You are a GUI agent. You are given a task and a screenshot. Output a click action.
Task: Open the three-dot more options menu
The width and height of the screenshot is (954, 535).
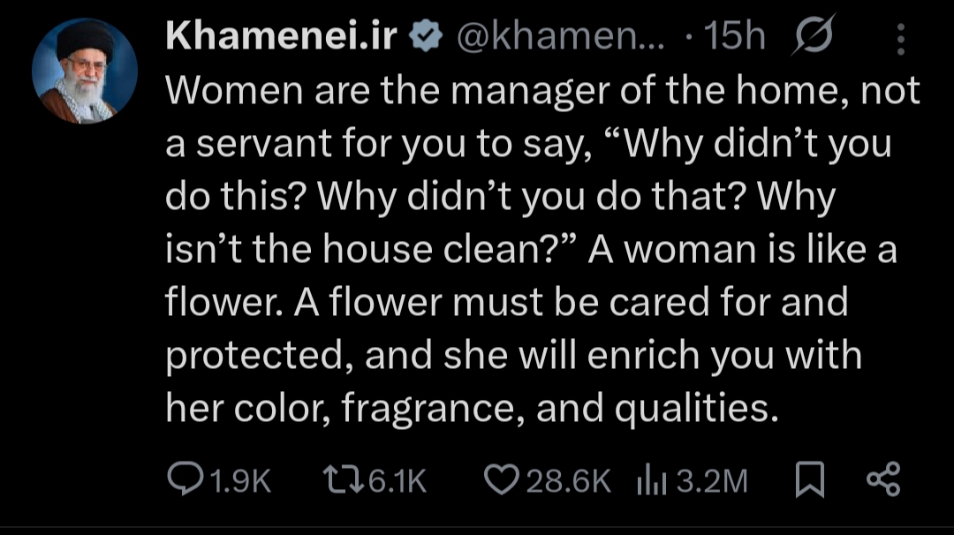(x=900, y=38)
